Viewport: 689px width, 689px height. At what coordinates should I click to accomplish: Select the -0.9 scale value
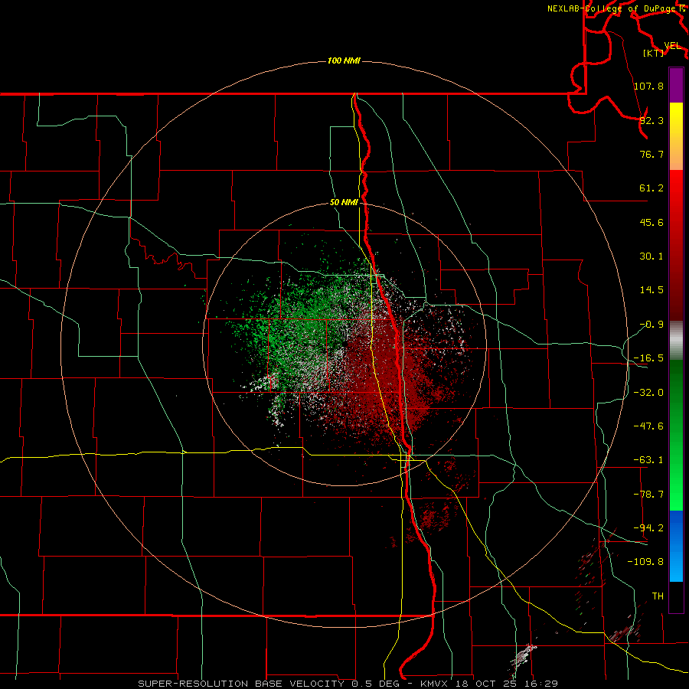(x=651, y=325)
